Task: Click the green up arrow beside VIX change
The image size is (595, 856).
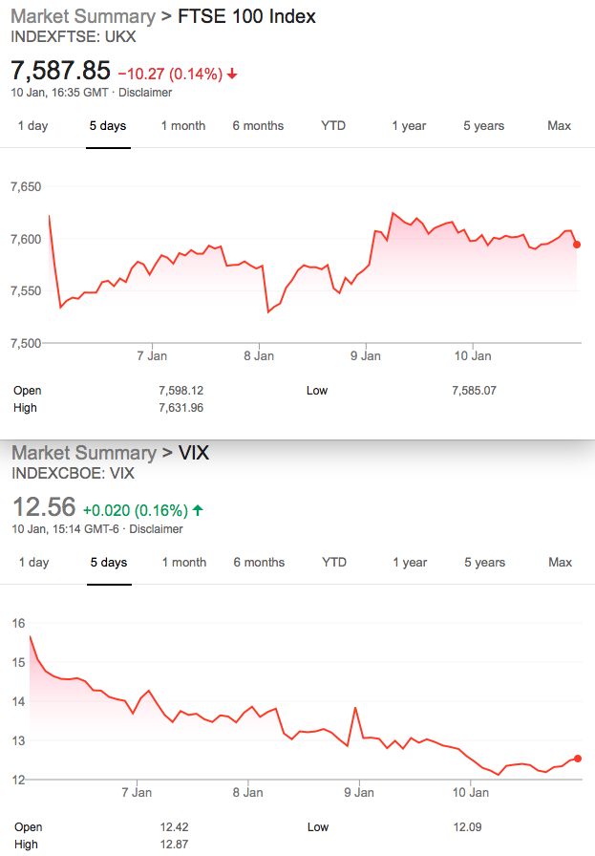Action: (x=198, y=510)
